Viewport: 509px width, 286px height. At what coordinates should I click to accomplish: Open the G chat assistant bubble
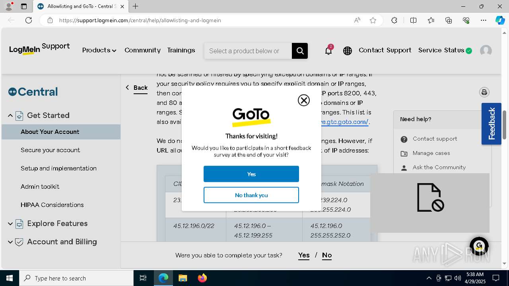479,246
